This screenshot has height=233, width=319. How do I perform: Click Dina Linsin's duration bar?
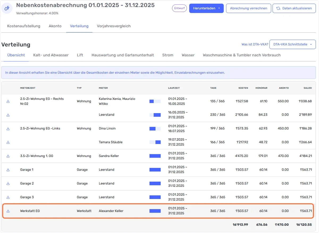(155, 129)
